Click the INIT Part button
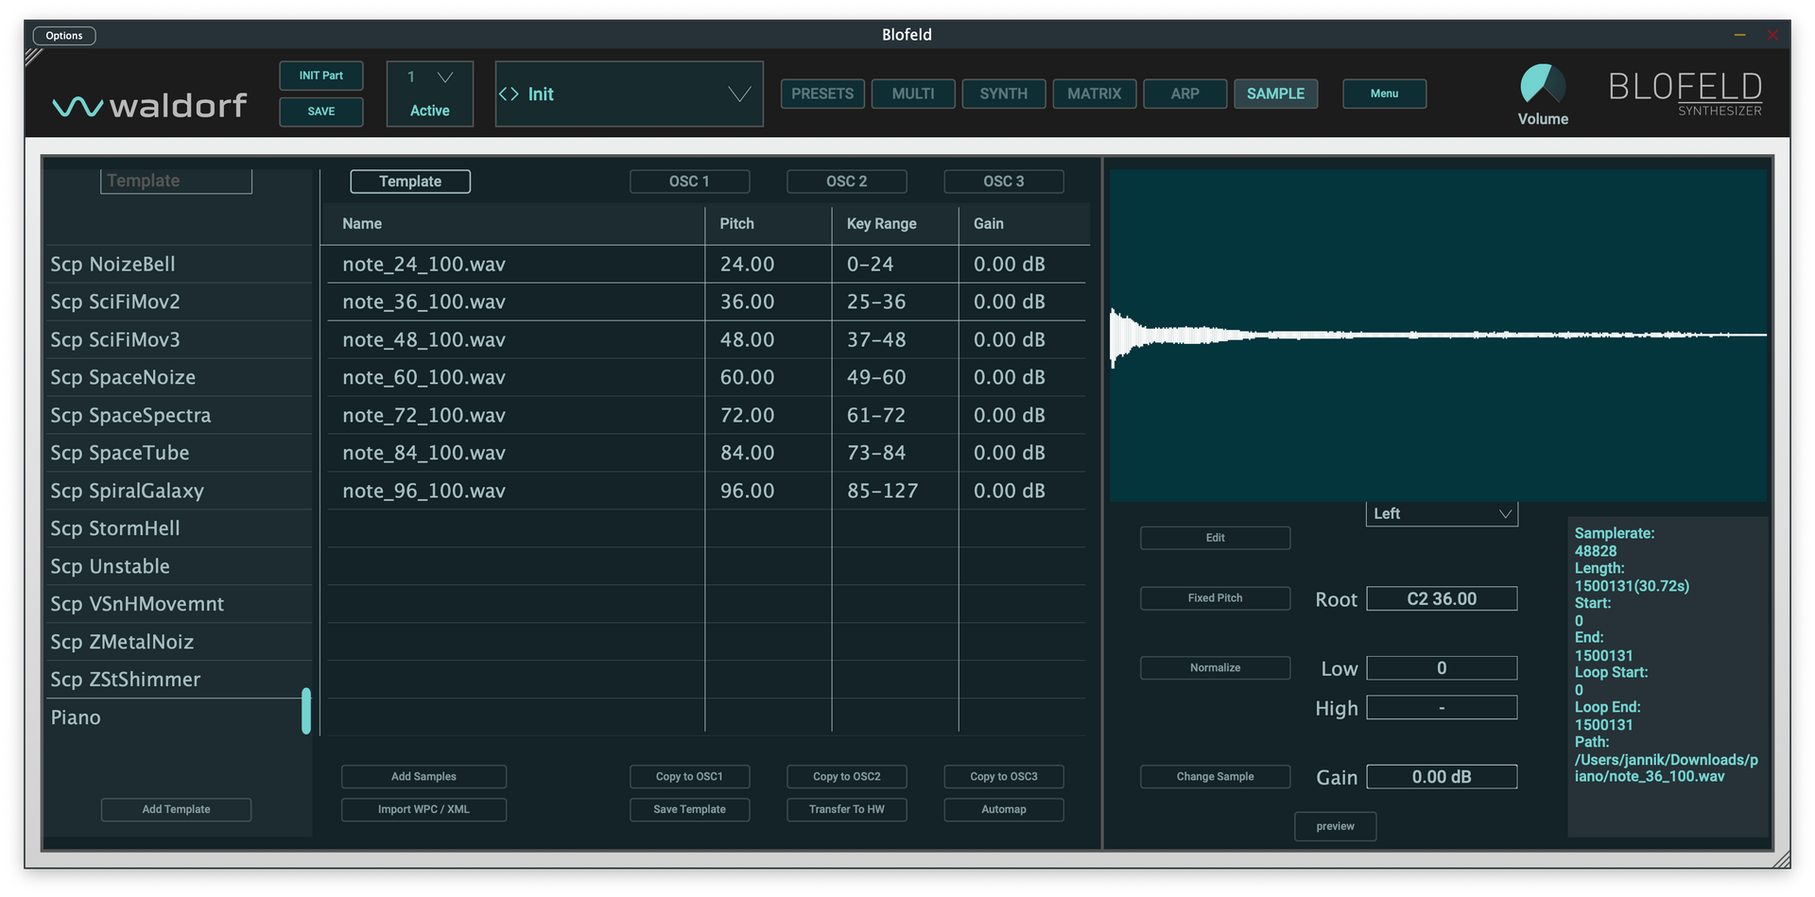Image resolution: width=1815 pixels, height=897 pixels. click(321, 76)
